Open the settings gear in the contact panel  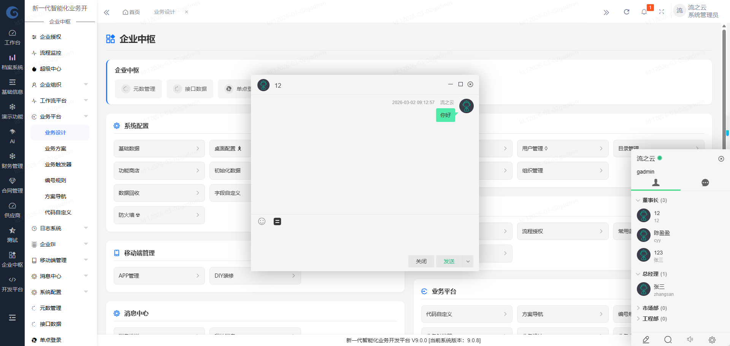tap(713, 340)
